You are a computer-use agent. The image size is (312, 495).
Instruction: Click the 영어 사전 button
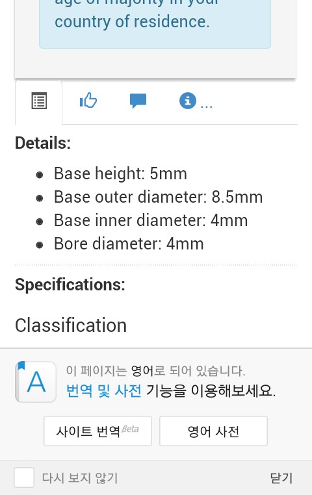pos(213,431)
